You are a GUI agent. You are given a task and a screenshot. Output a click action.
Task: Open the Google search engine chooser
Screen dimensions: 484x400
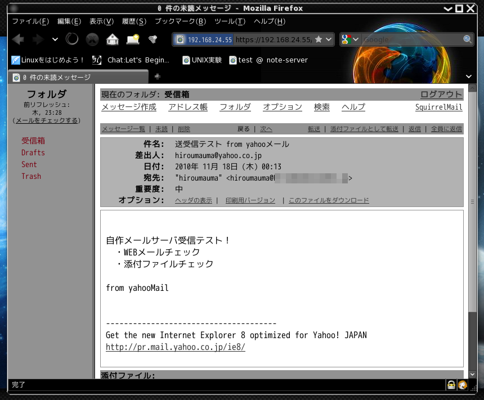pyautogui.click(x=350, y=39)
